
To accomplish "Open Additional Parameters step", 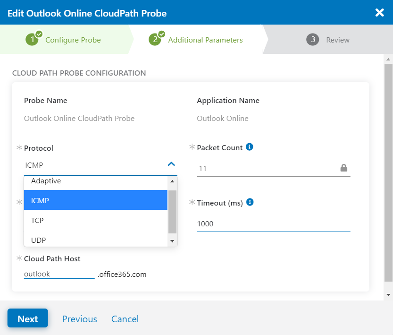I will [x=205, y=40].
